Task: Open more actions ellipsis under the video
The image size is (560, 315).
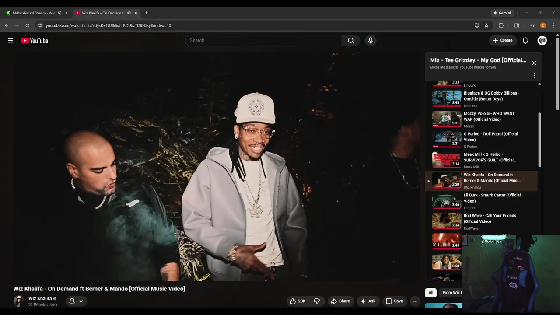Action: click(x=415, y=301)
